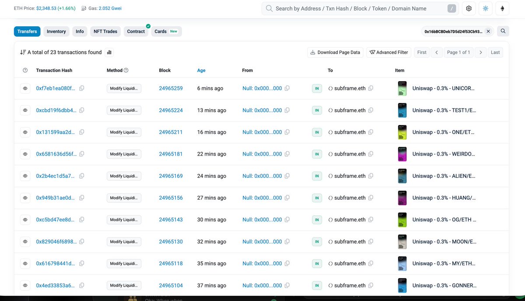Viewport: 525px width, 301px height.
Task: Open the WEIRDO Uniswap NFT thumbnail
Action: (402, 154)
